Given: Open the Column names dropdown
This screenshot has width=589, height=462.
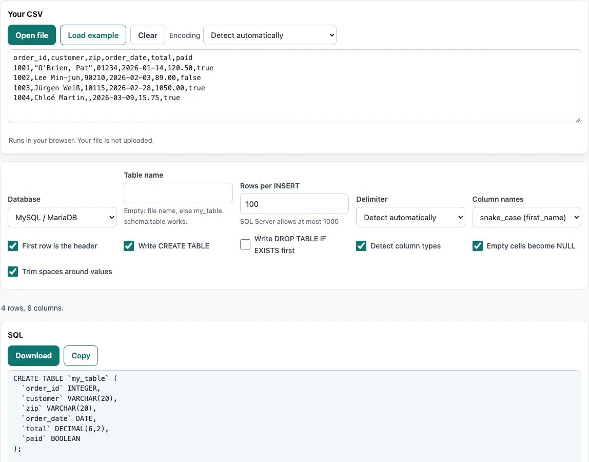Looking at the screenshot, I should click(x=526, y=217).
